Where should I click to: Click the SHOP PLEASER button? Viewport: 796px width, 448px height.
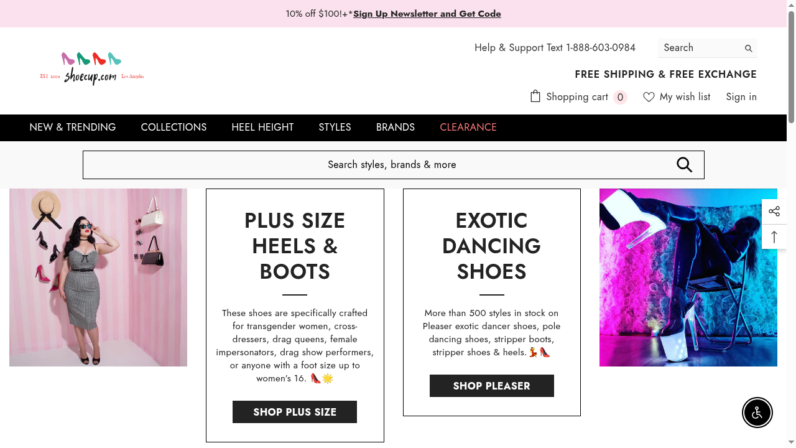tap(491, 385)
